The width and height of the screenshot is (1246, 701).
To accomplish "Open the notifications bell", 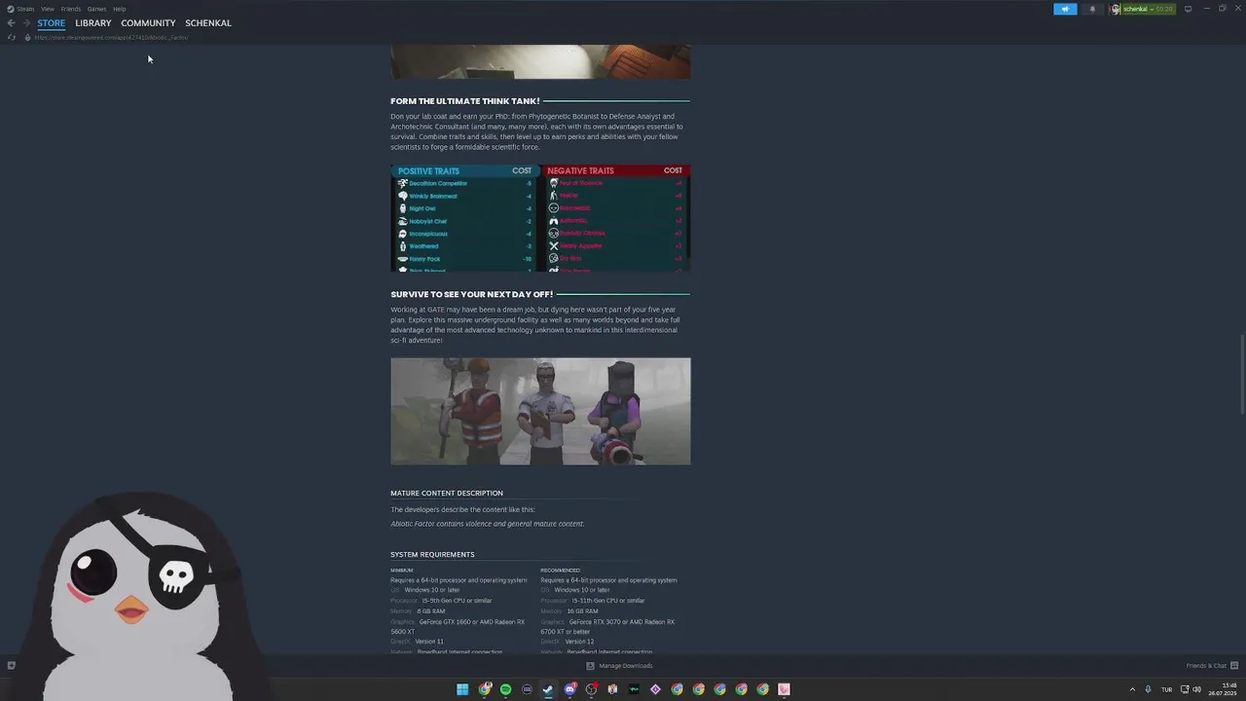I will [1091, 9].
